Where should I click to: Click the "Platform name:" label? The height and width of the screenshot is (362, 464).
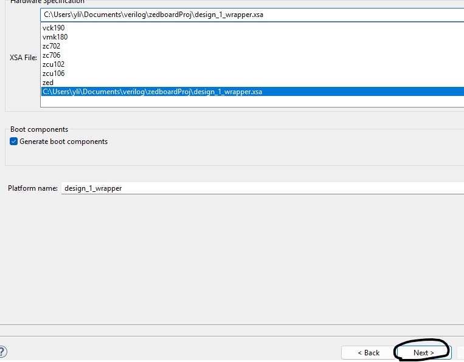pos(32,188)
